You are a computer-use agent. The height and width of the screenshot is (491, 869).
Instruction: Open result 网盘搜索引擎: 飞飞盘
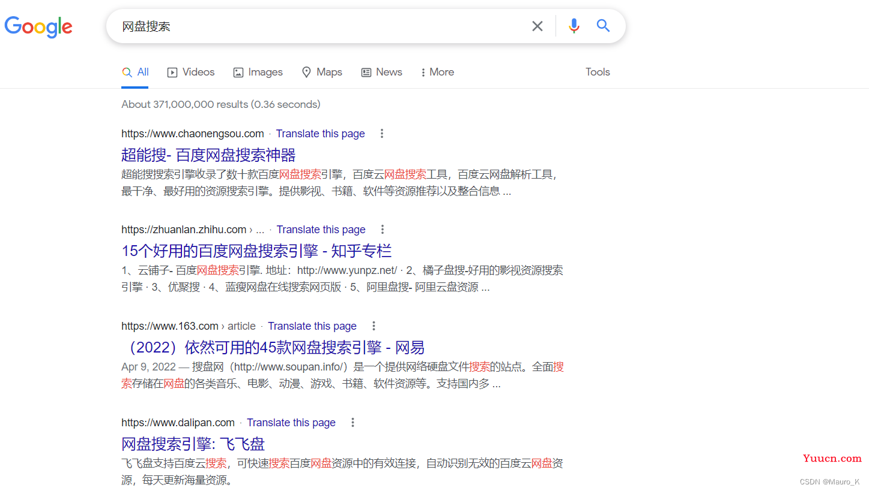tap(193, 444)
